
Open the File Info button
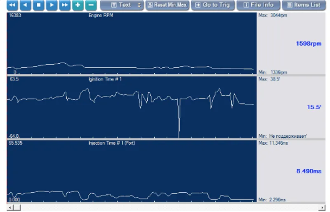[259, 5]
